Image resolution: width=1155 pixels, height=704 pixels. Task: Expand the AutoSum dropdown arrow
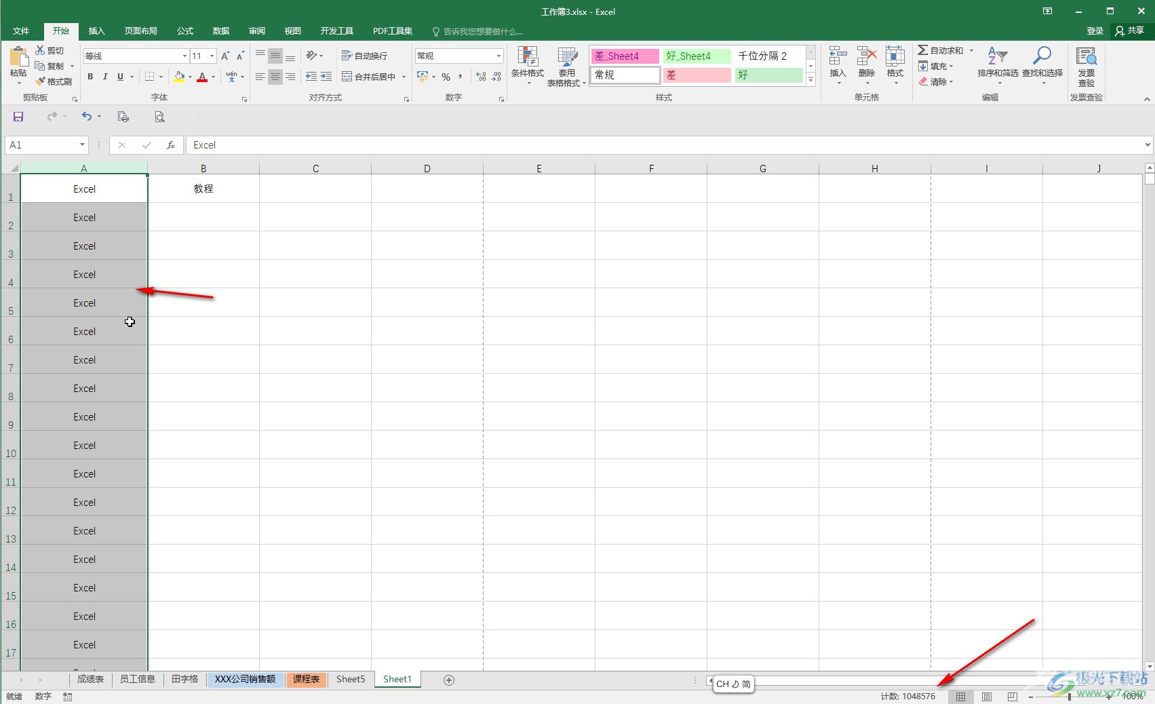point(971,50)
